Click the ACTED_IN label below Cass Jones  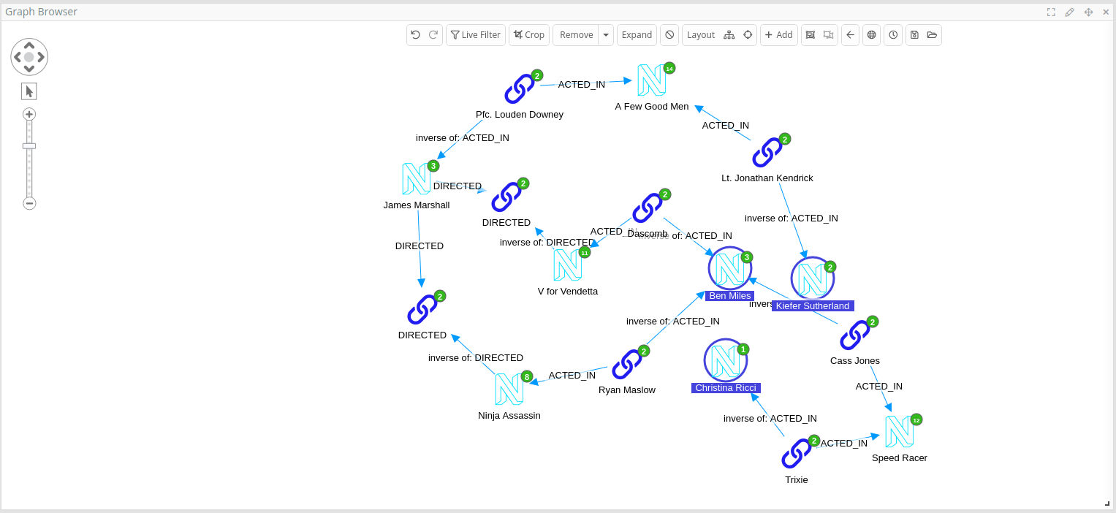point(879,386)
